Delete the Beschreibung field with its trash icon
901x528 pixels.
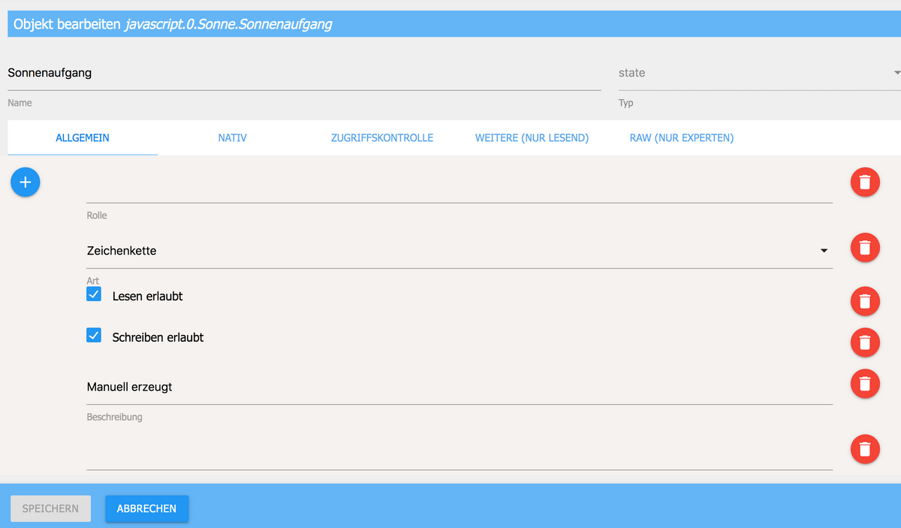(x=865, y=384)
